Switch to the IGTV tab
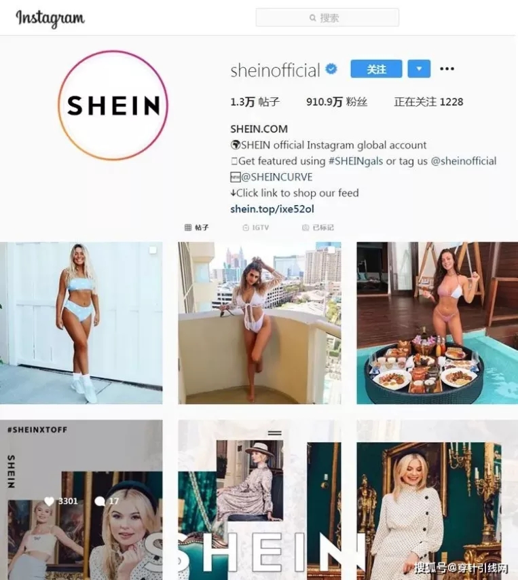The image size is (518, 580). (x=256, y=228)
